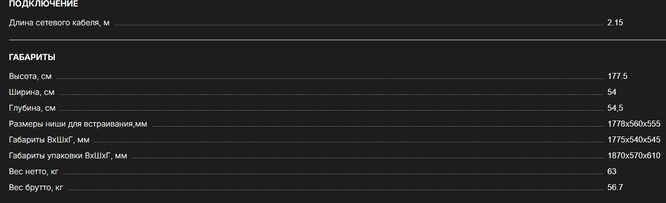
Task: Click the Высота, см label
Action: pos(30,76)
